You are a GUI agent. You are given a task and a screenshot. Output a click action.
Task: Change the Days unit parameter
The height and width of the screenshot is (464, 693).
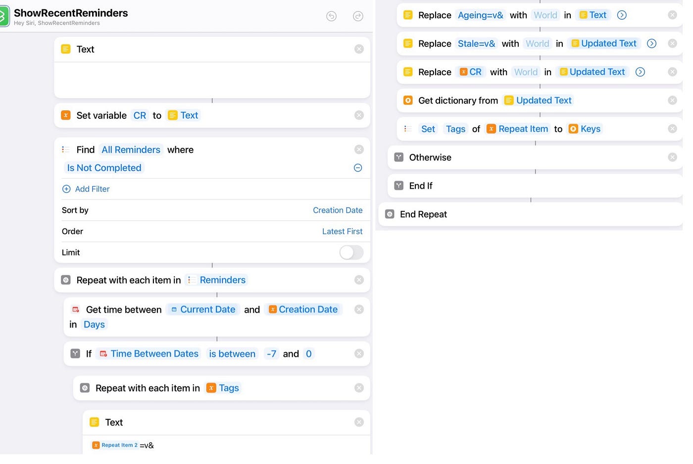(x=94, y=325)
